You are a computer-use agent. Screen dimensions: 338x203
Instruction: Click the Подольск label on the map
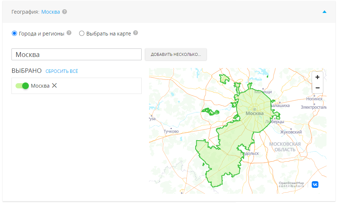click(250, 153)
